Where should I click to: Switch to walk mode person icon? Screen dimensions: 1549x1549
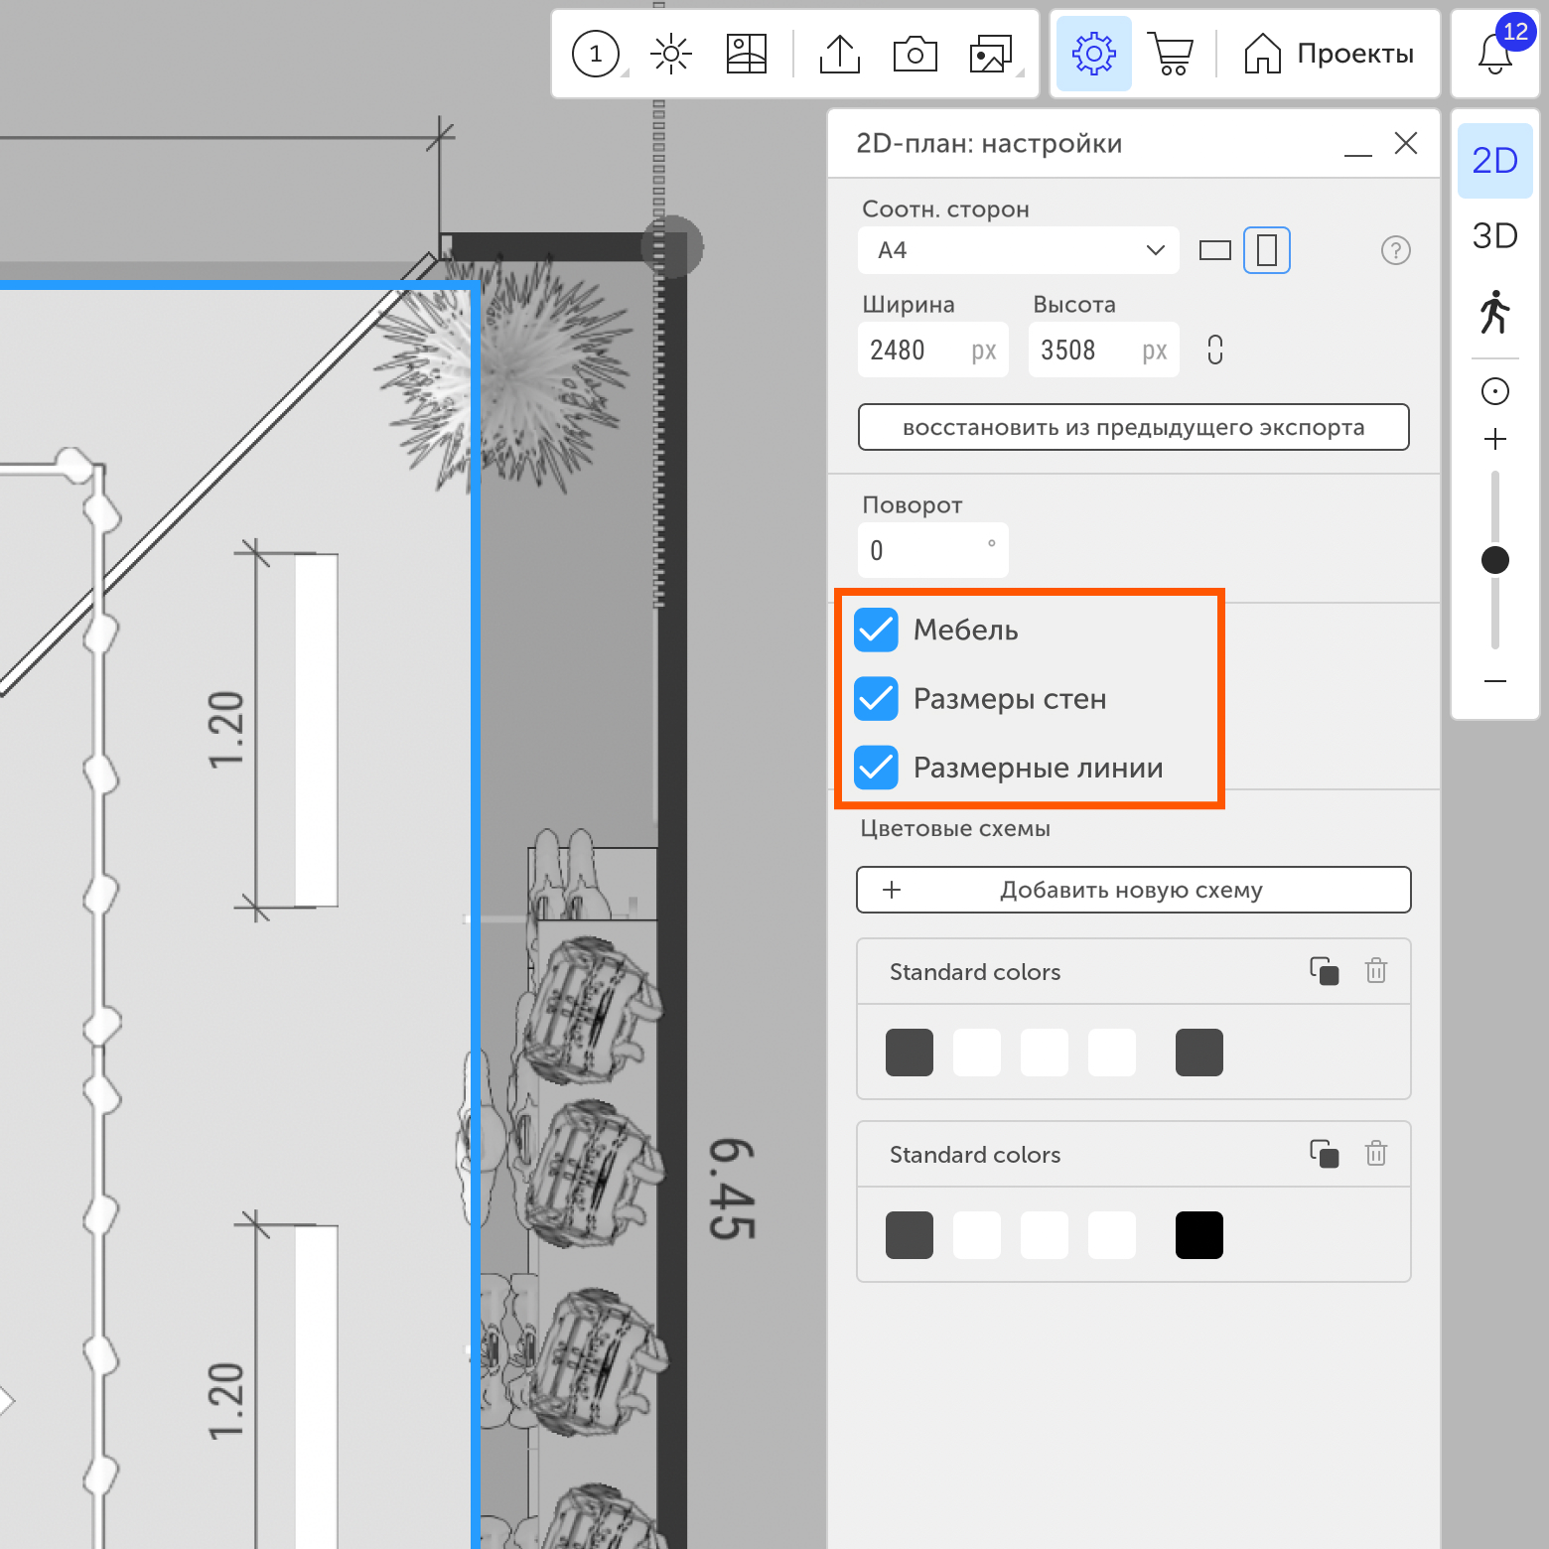[1494, 312]
